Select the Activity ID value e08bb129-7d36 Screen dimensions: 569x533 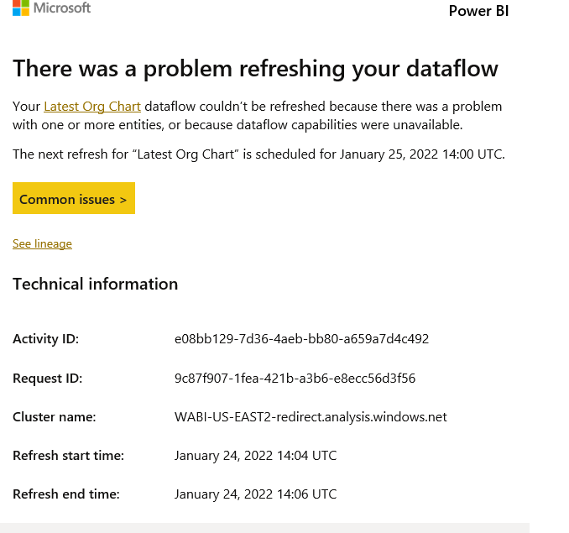tap(301, 339)
